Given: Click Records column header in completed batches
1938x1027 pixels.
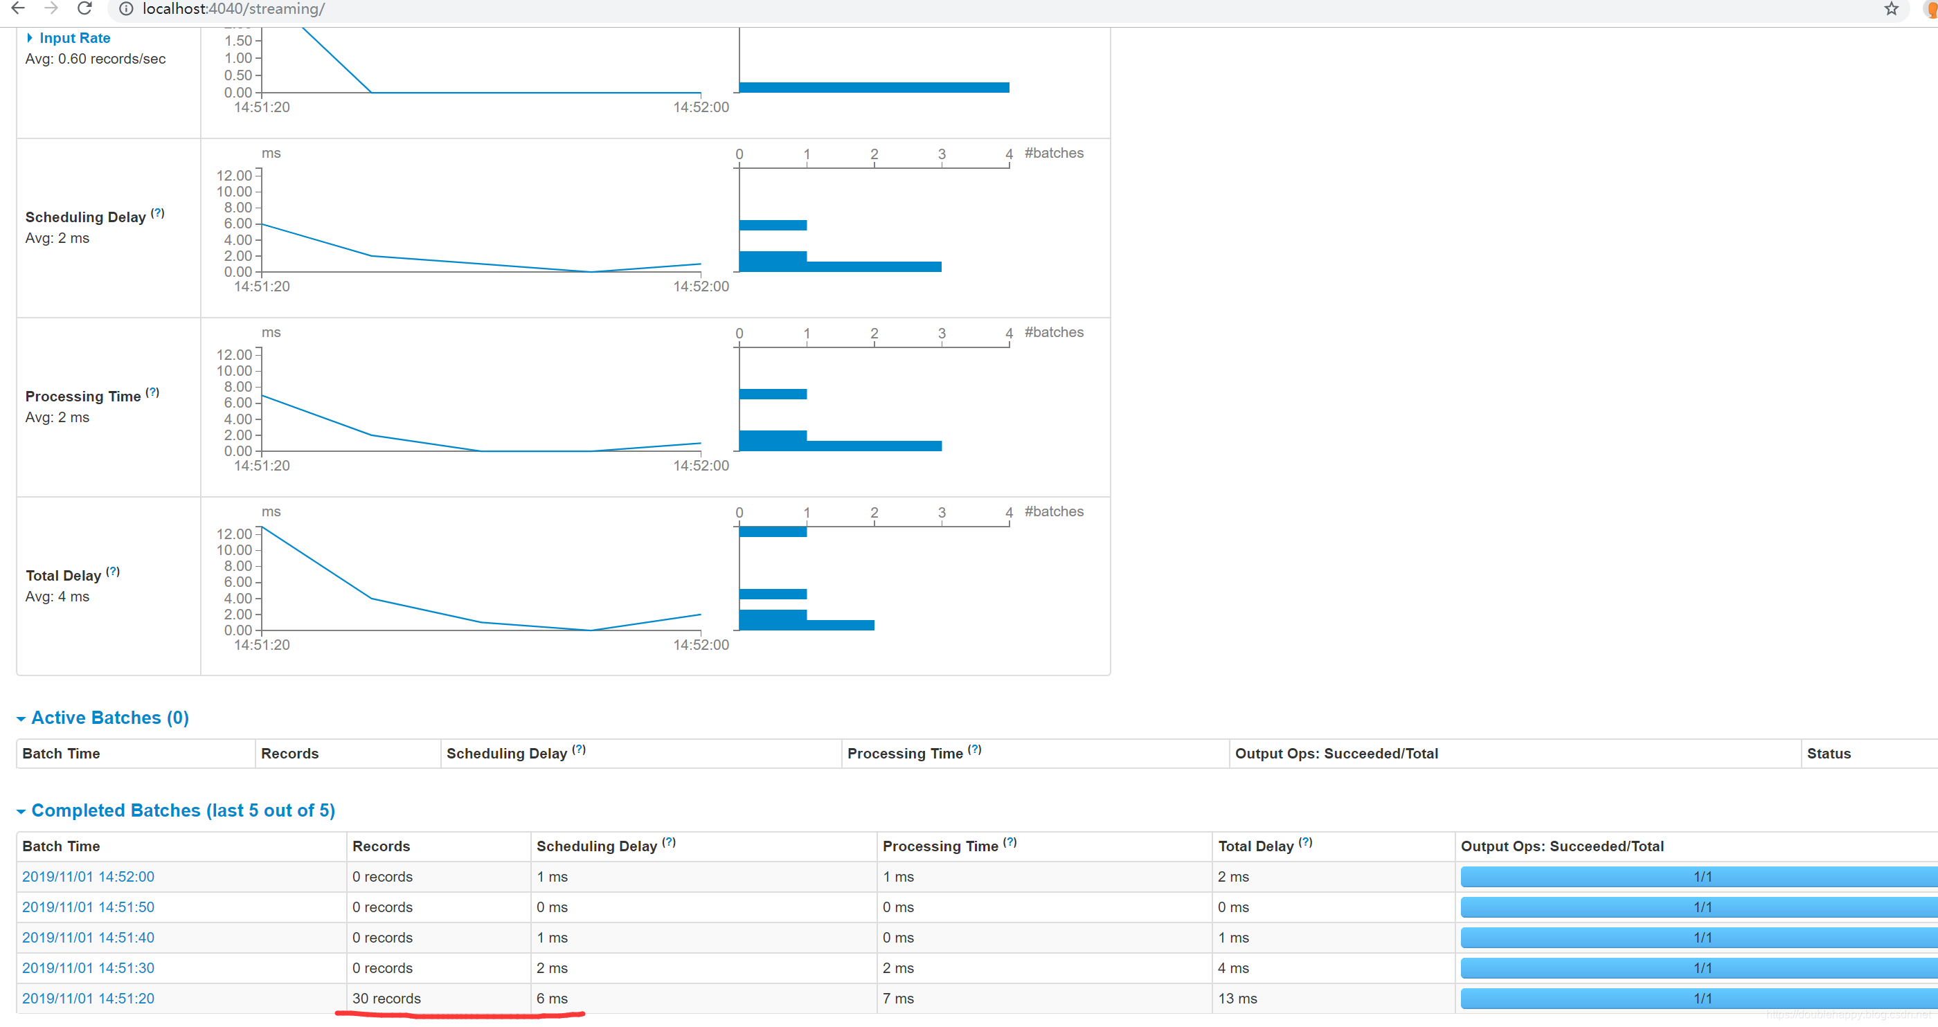Looking at the screenshot, I should click(381, 846).
